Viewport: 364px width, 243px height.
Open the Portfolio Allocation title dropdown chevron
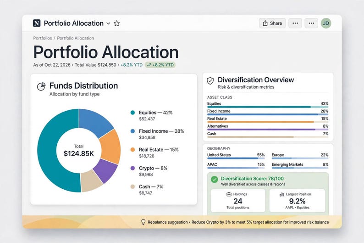[108, 23]
